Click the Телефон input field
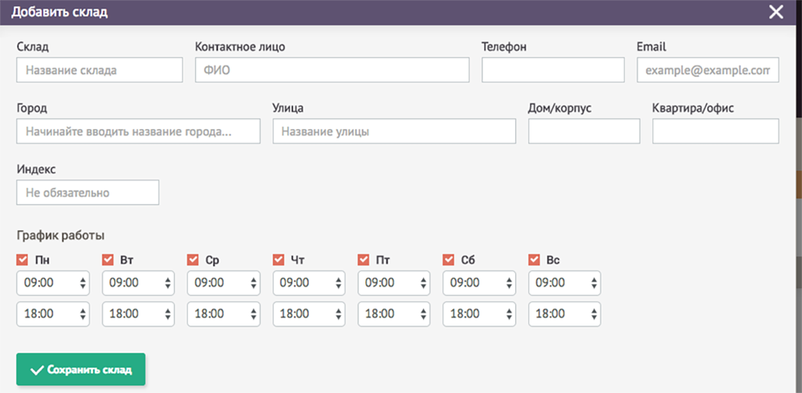Viewport: 802px width, 393px height. [553, 70]
